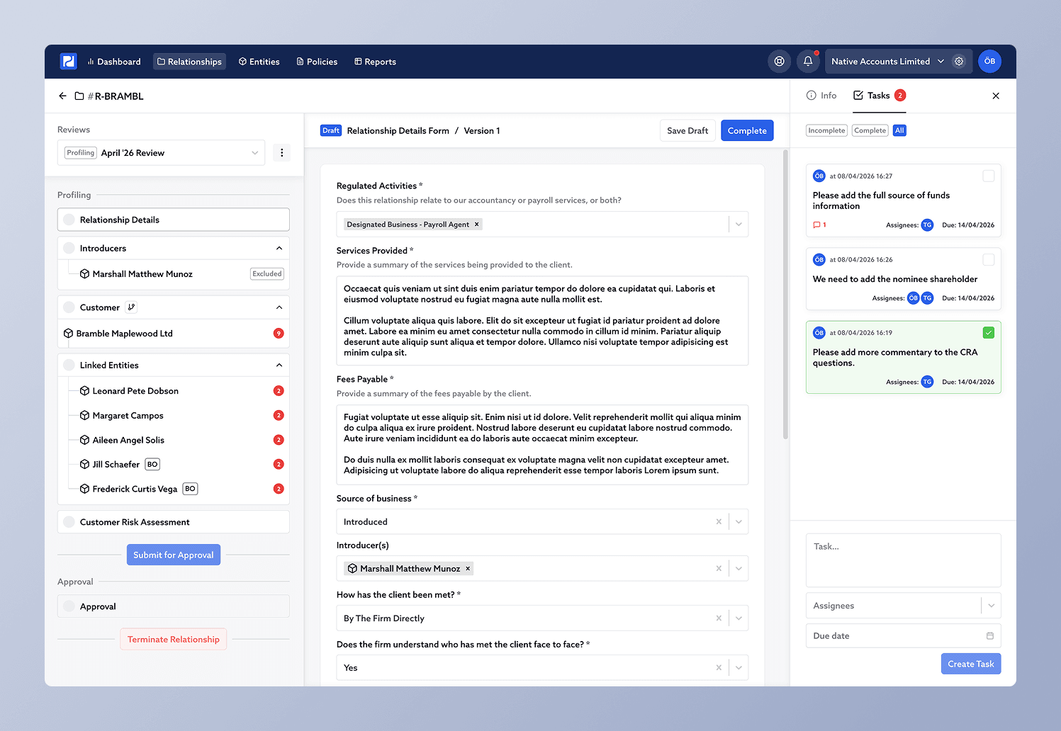The height and width of the screenshot is (731, 1061).
Task: Open comment count on source of funds task
Action: [820, 225]
